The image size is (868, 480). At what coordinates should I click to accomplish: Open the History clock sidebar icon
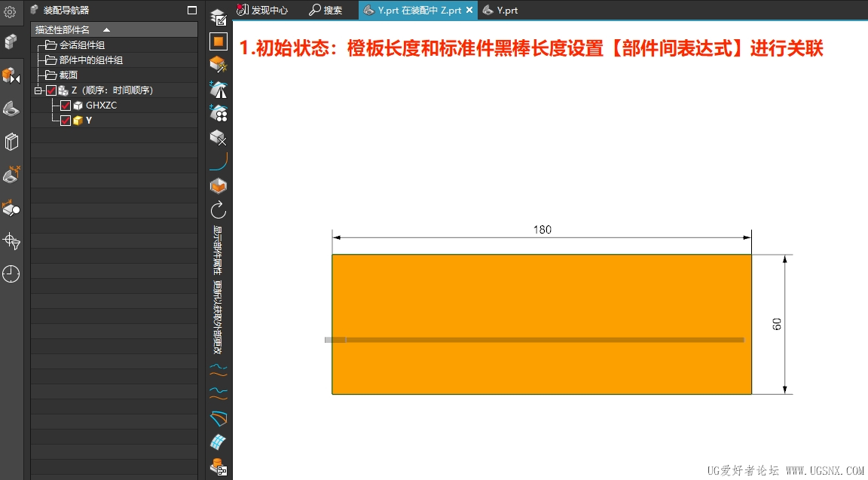coord(11,274)
